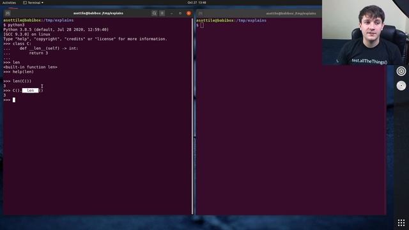Open the disc icon in the dock
The width and height of the screenshot is (409, 230).
(x=401, y=86)
